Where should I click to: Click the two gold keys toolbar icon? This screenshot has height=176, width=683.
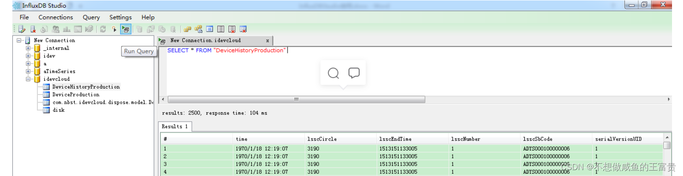click(x=187, y=29)
